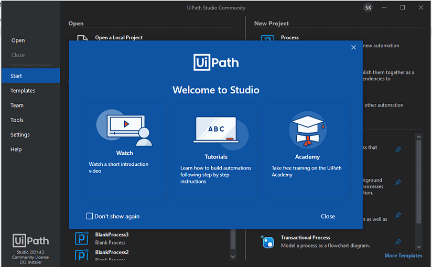Click the Process project type icon
The image size is (432, 267).
[x=267, y=38]
